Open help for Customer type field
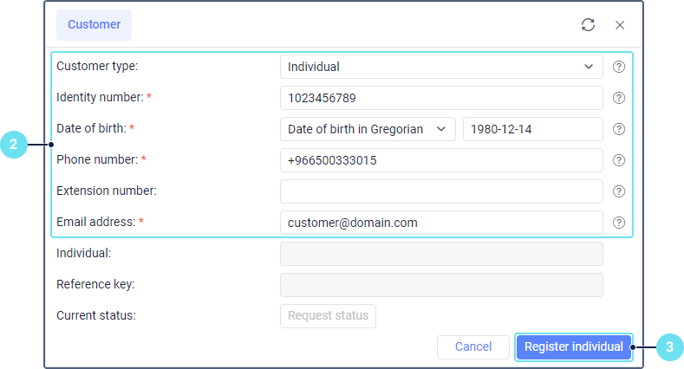 pyautogui.click(x=619, y=67)
